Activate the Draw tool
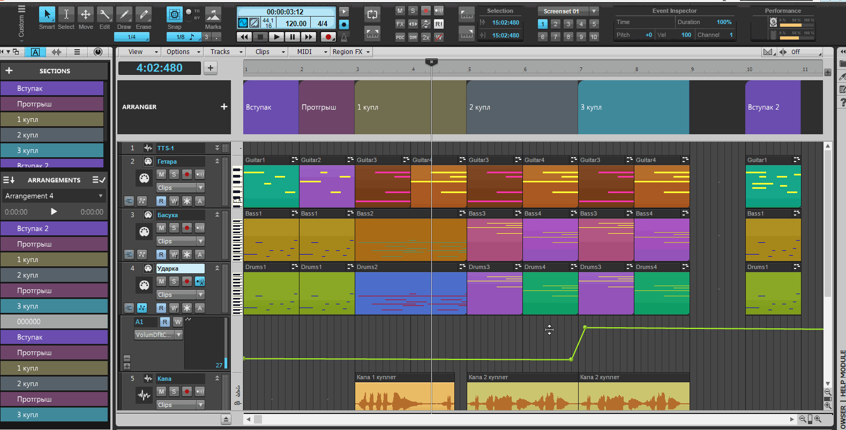846x430 pixels. pyautogui.click(x=124, y=14)
